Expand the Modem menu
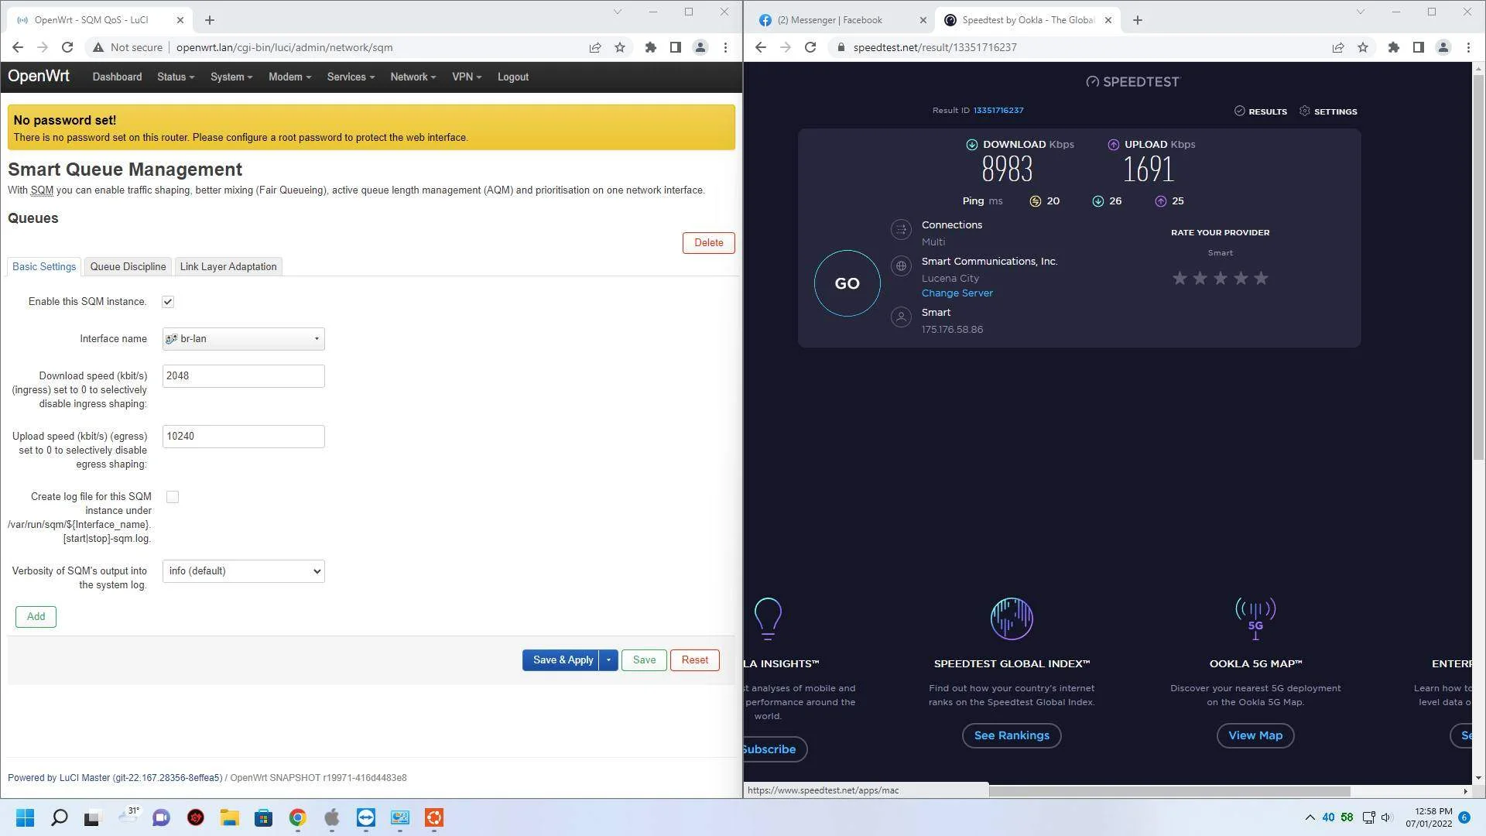1486x836 pixels. (289, 77)
